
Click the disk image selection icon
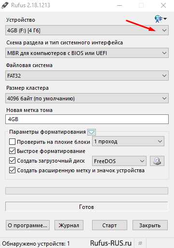coord(157,161)
